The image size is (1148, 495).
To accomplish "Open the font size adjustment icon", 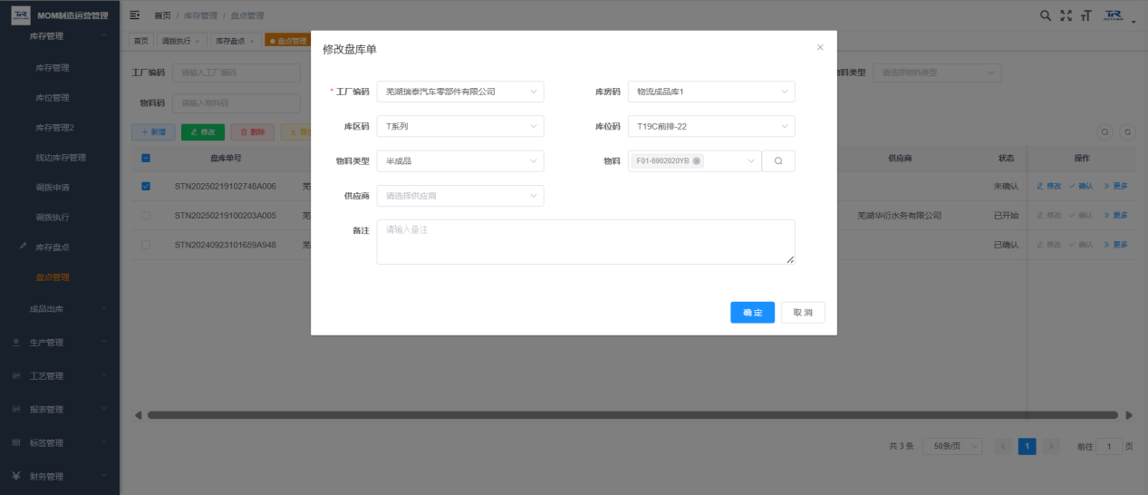I will pyautogui.click(x=1086, y=15).
